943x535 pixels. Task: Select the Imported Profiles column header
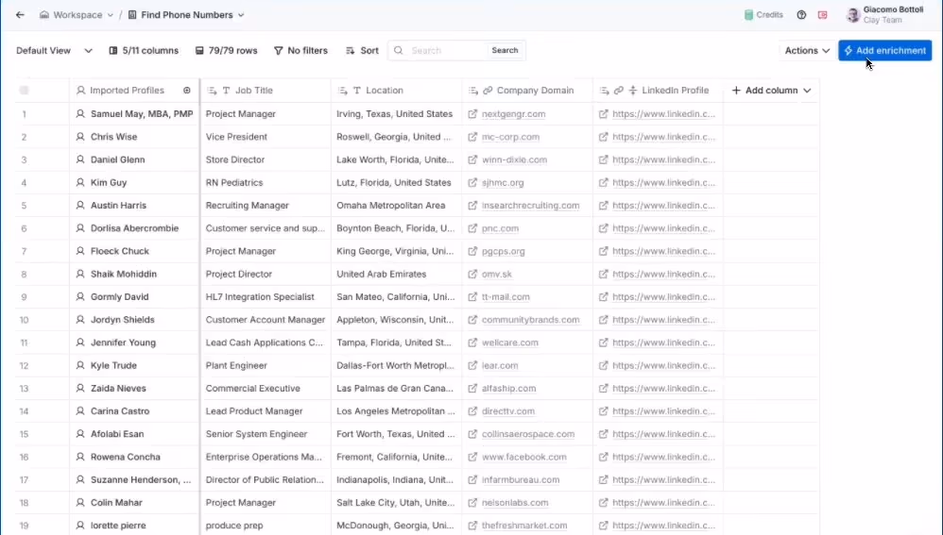point(134,90)
